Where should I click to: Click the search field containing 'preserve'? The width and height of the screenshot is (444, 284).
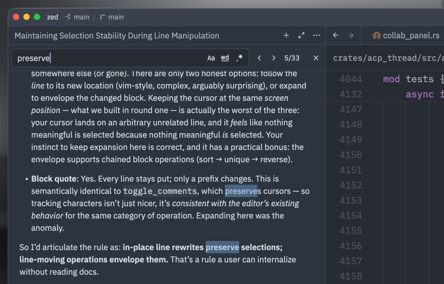click(x=130, y=58)
